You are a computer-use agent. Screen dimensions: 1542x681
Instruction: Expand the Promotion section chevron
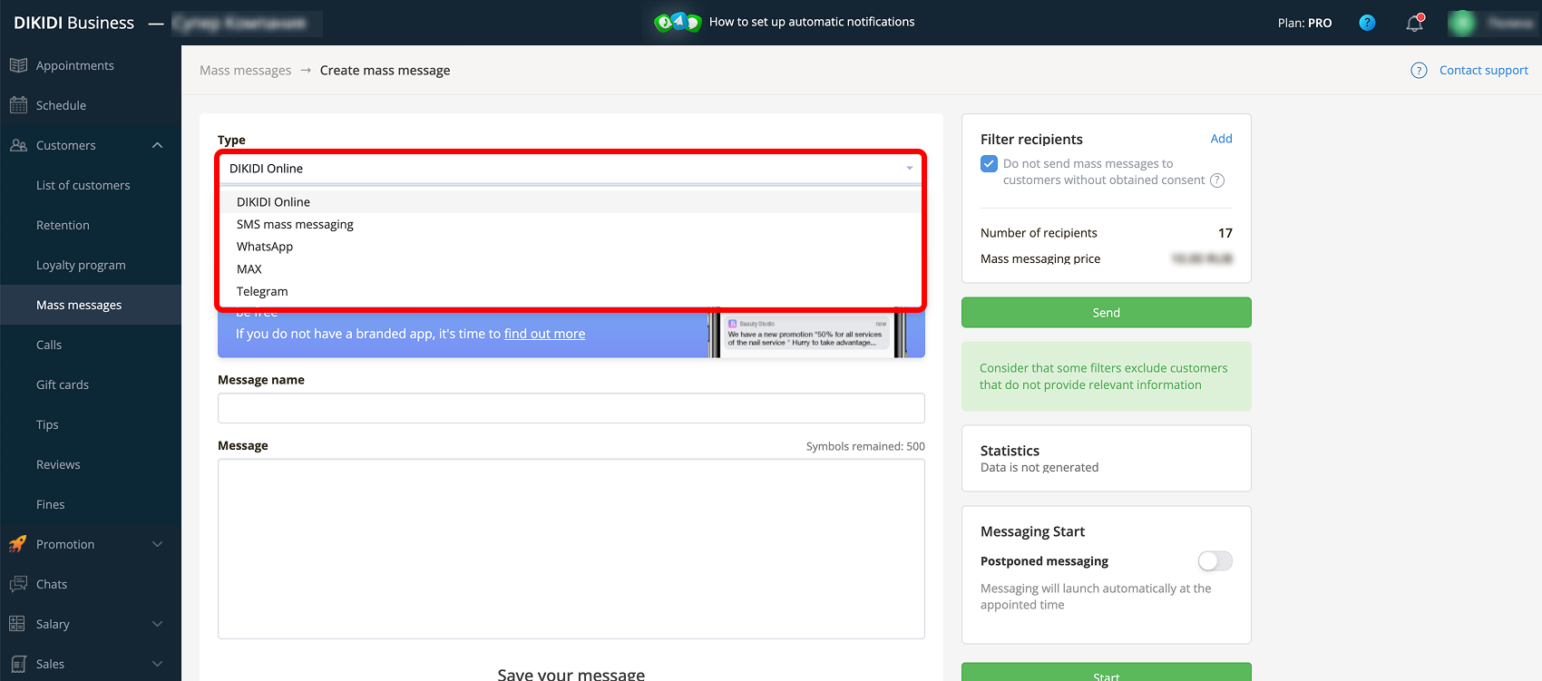coord(158,544)
